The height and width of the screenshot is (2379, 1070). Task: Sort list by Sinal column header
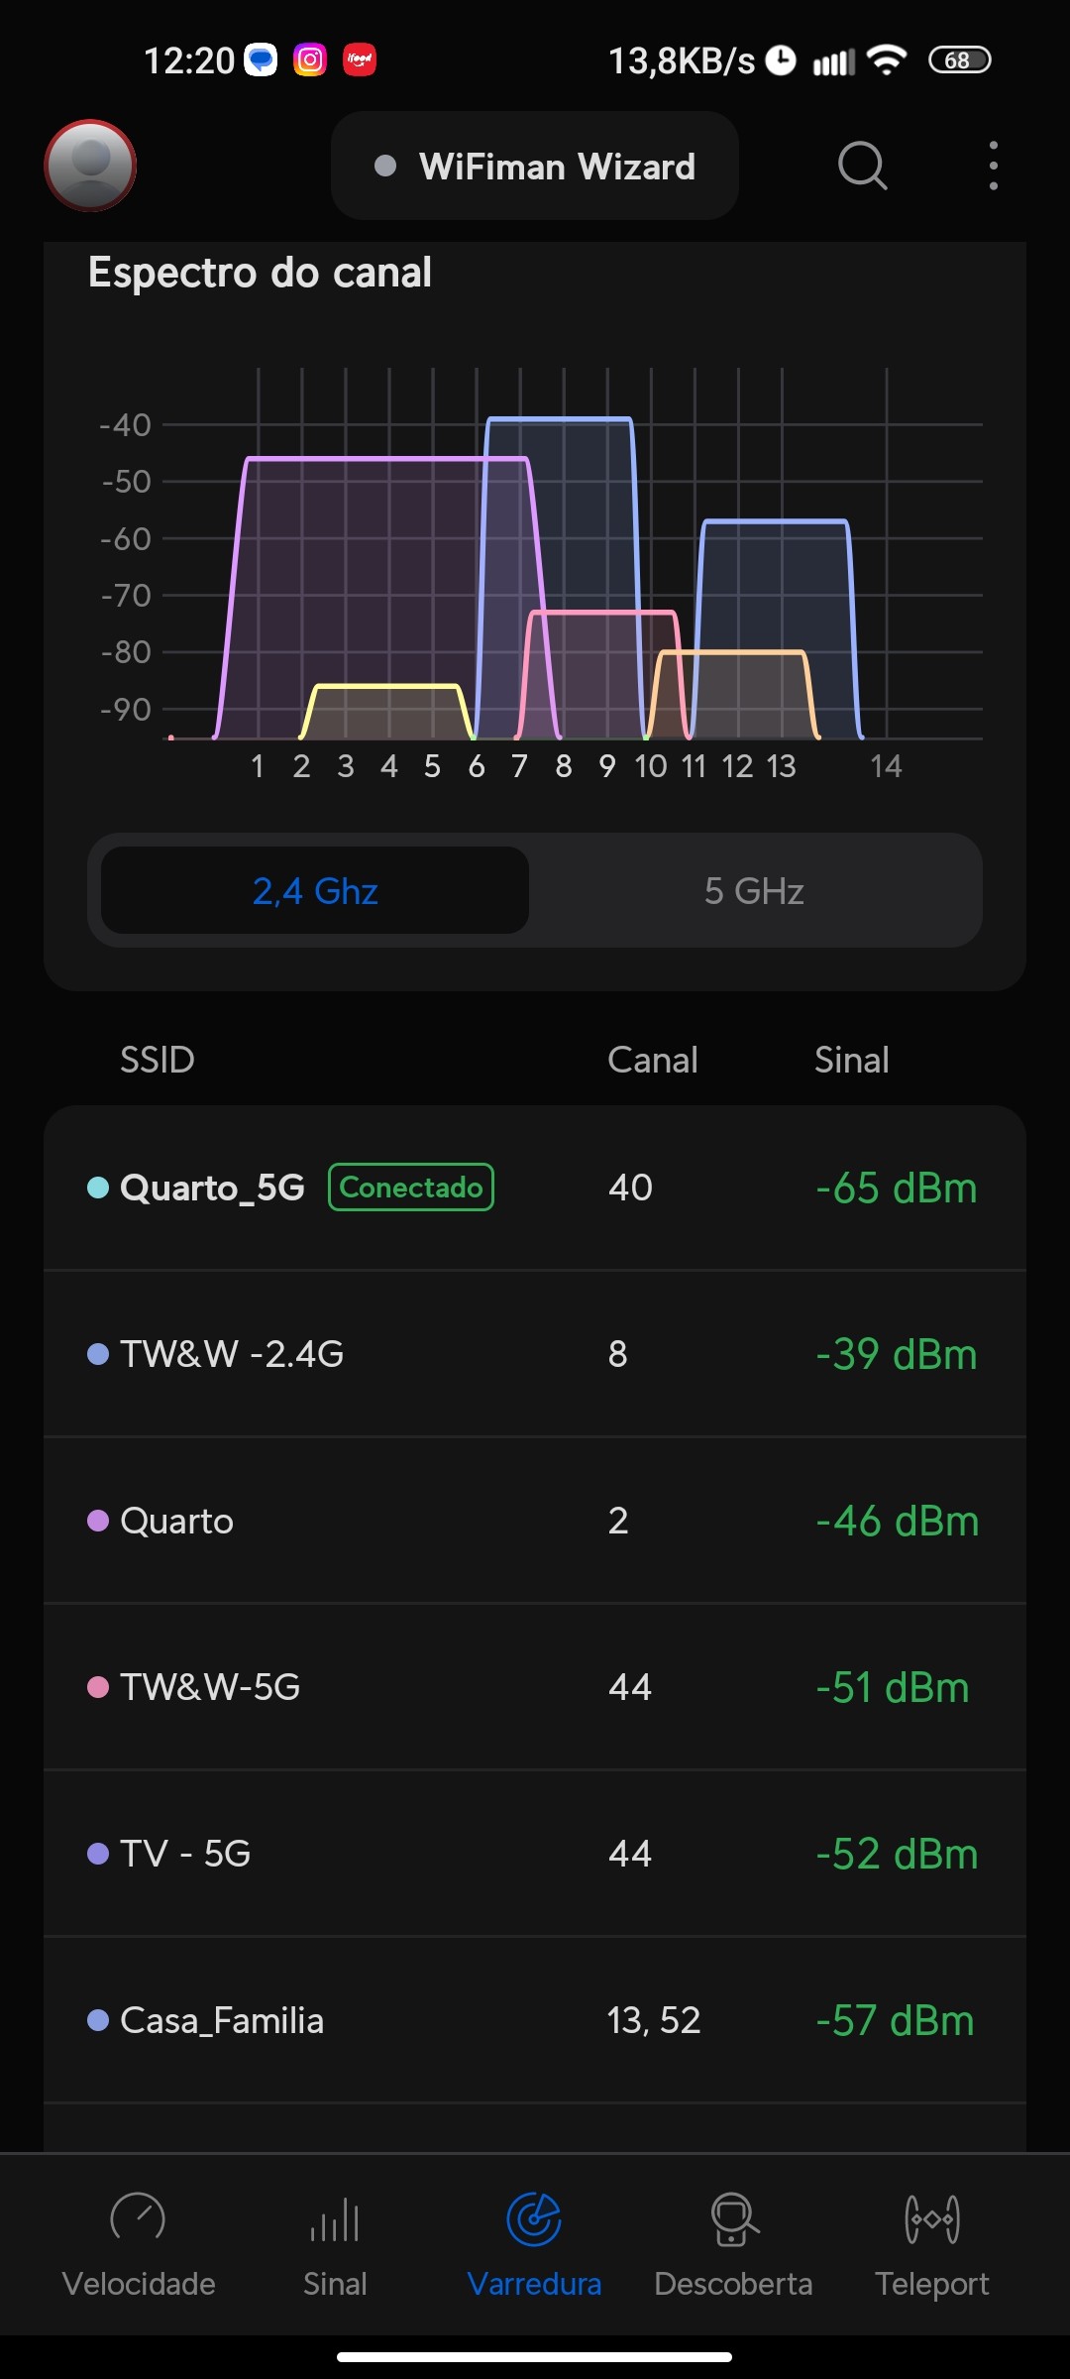coord(851,1060)
